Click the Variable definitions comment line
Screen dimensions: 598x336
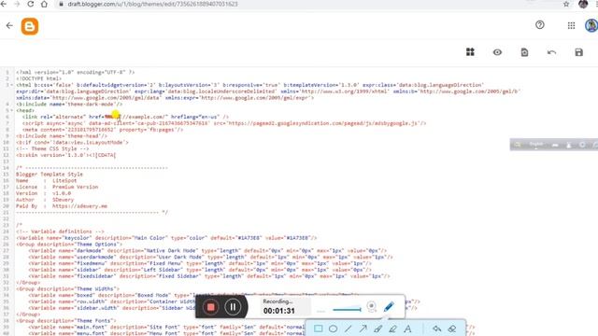[x=60, y=231]
